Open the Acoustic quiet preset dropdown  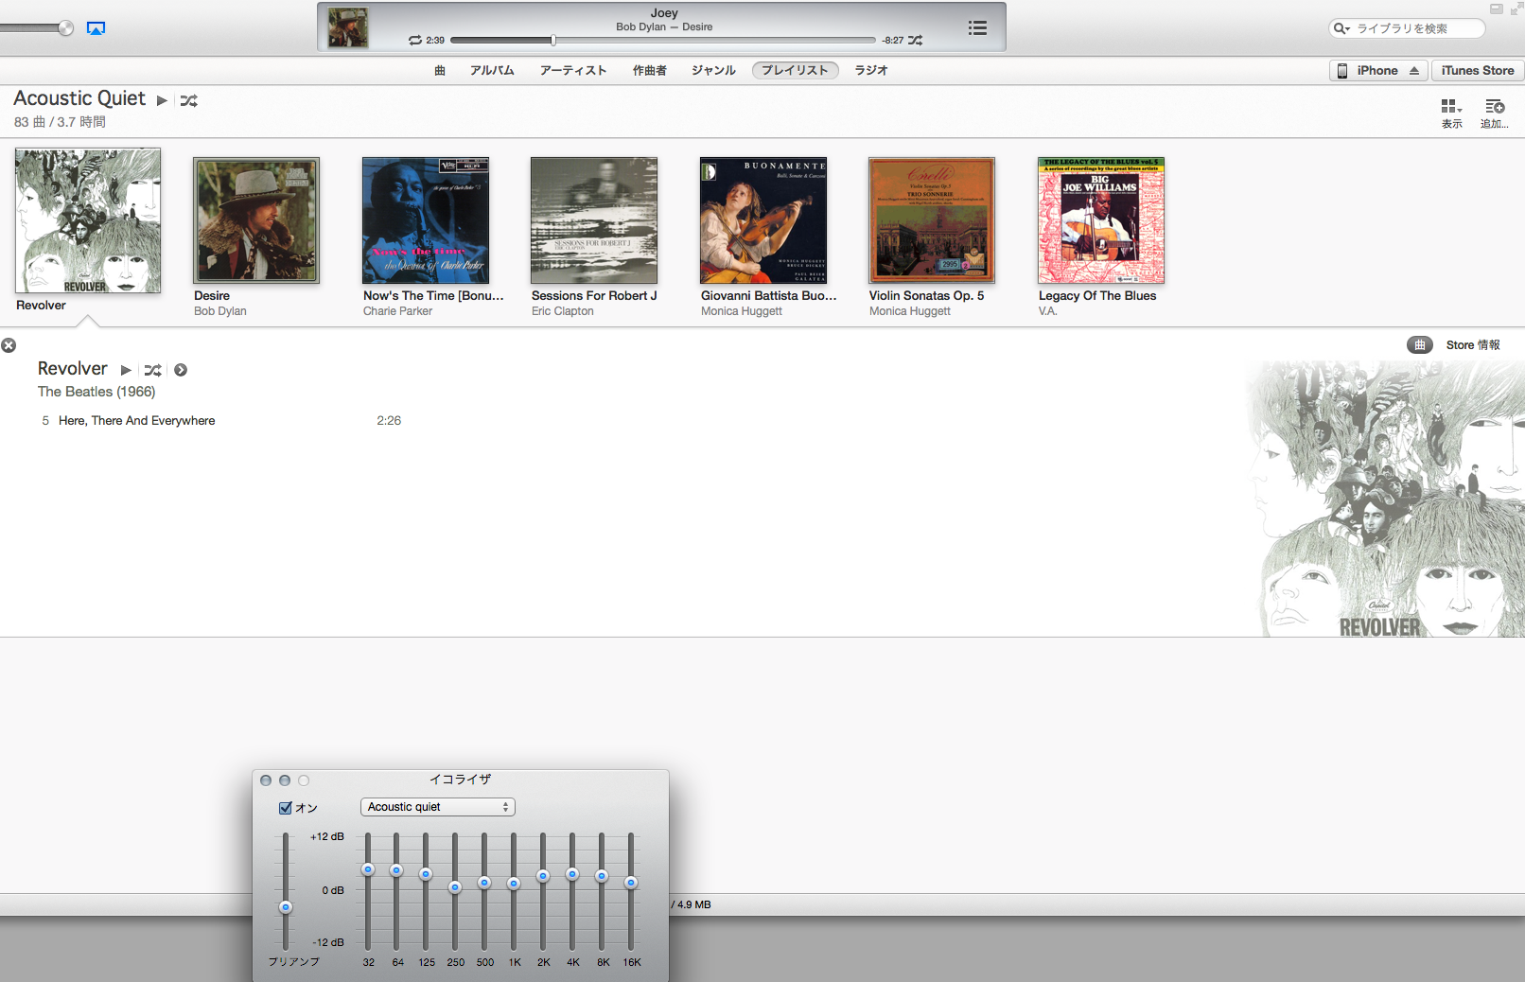438,807
